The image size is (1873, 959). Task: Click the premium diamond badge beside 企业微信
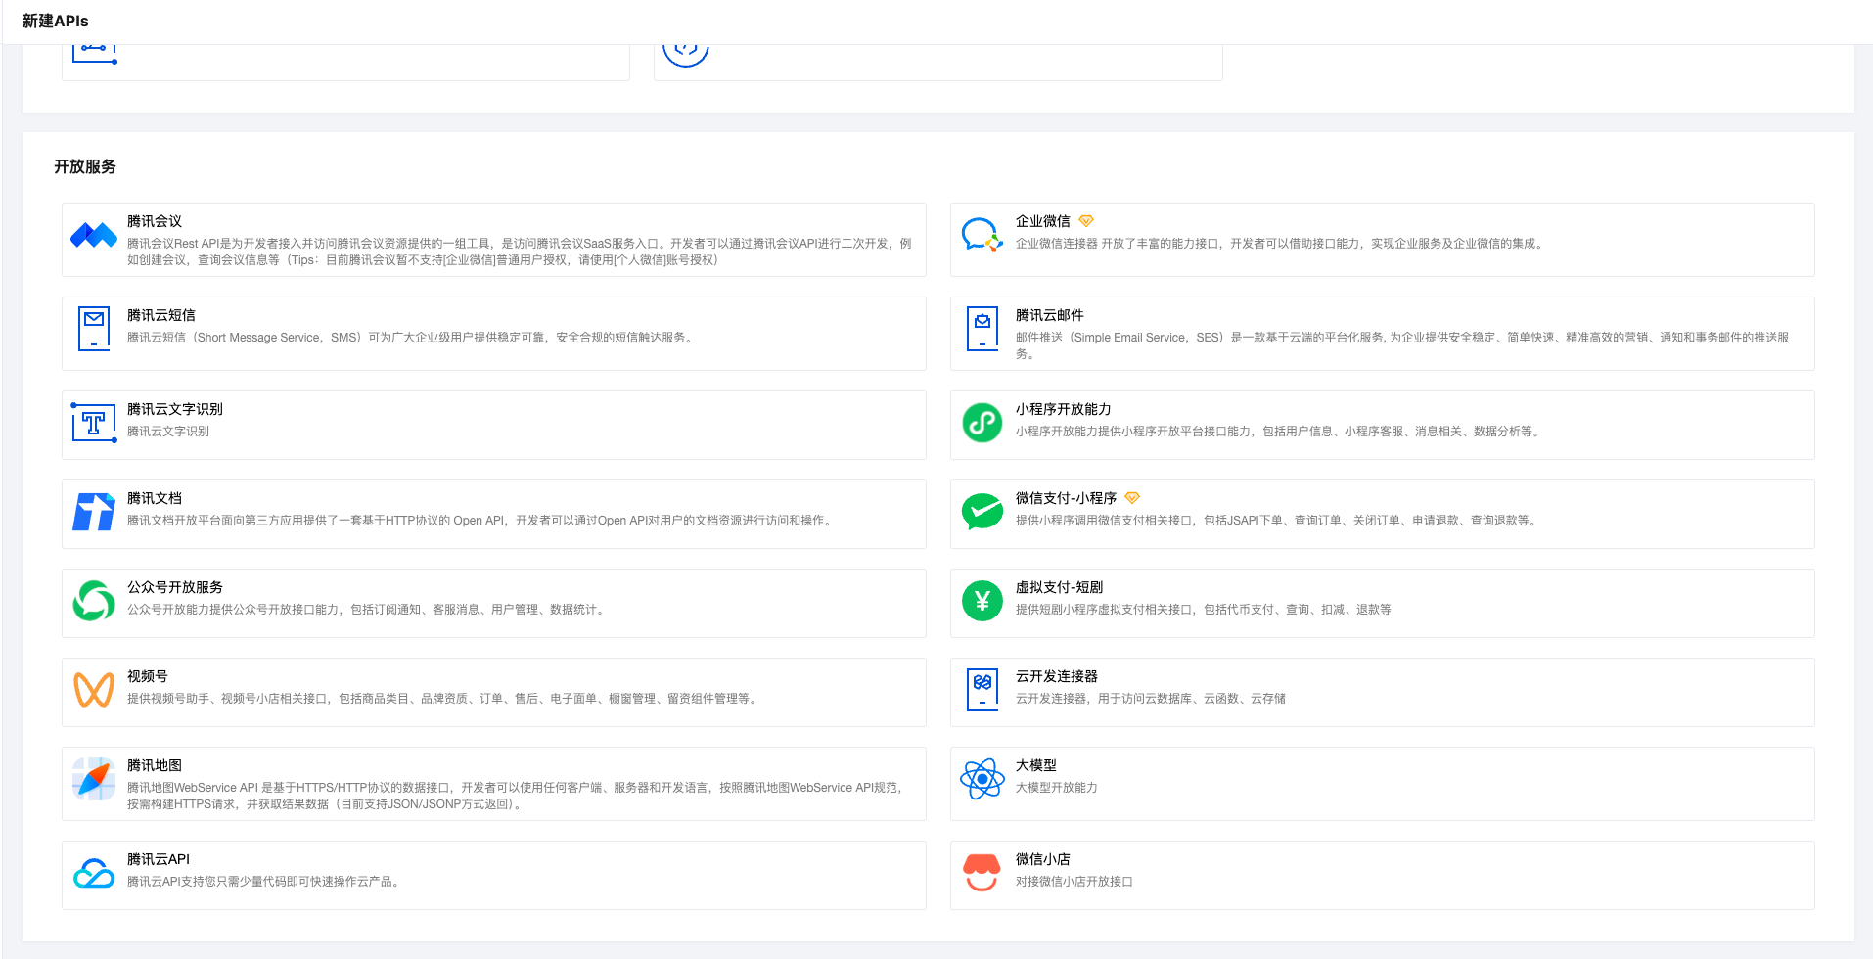click(1086, 221)
